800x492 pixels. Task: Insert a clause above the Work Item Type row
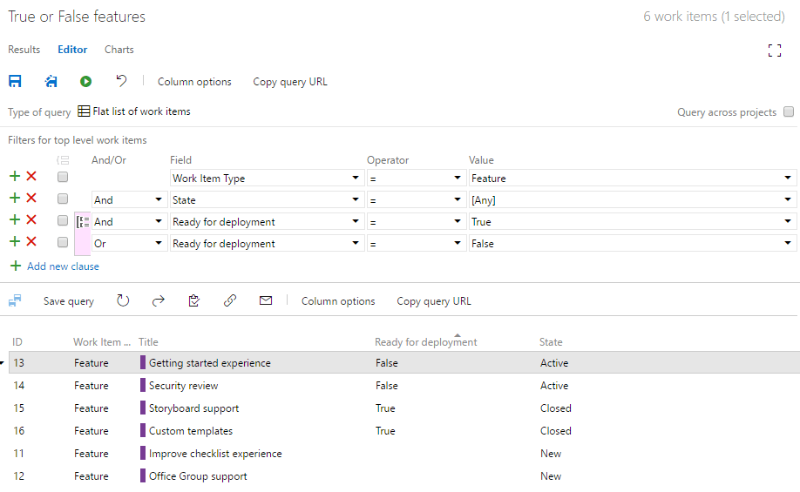[x=15, y=177]
